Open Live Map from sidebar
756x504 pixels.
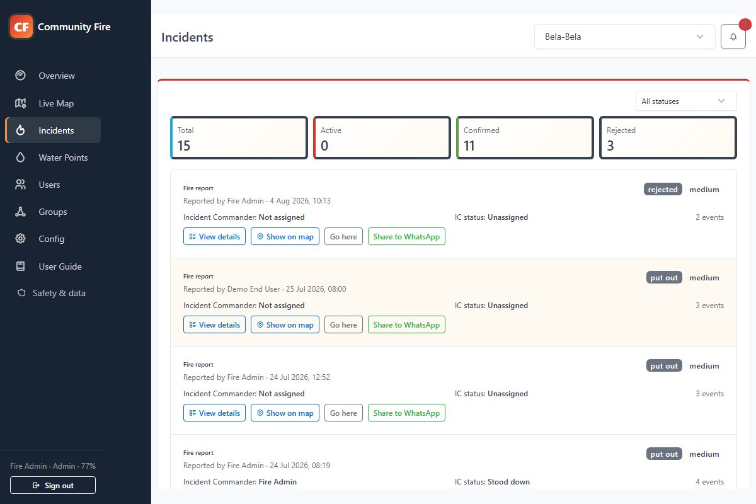[53, 103]
